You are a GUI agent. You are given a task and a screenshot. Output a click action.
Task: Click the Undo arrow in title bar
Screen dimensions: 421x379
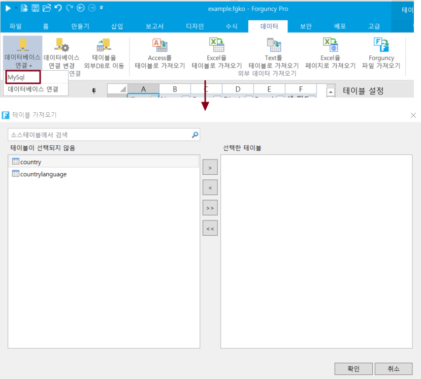58,8
